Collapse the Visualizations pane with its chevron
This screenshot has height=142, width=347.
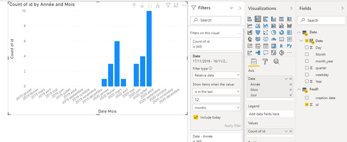click(291, 8)
